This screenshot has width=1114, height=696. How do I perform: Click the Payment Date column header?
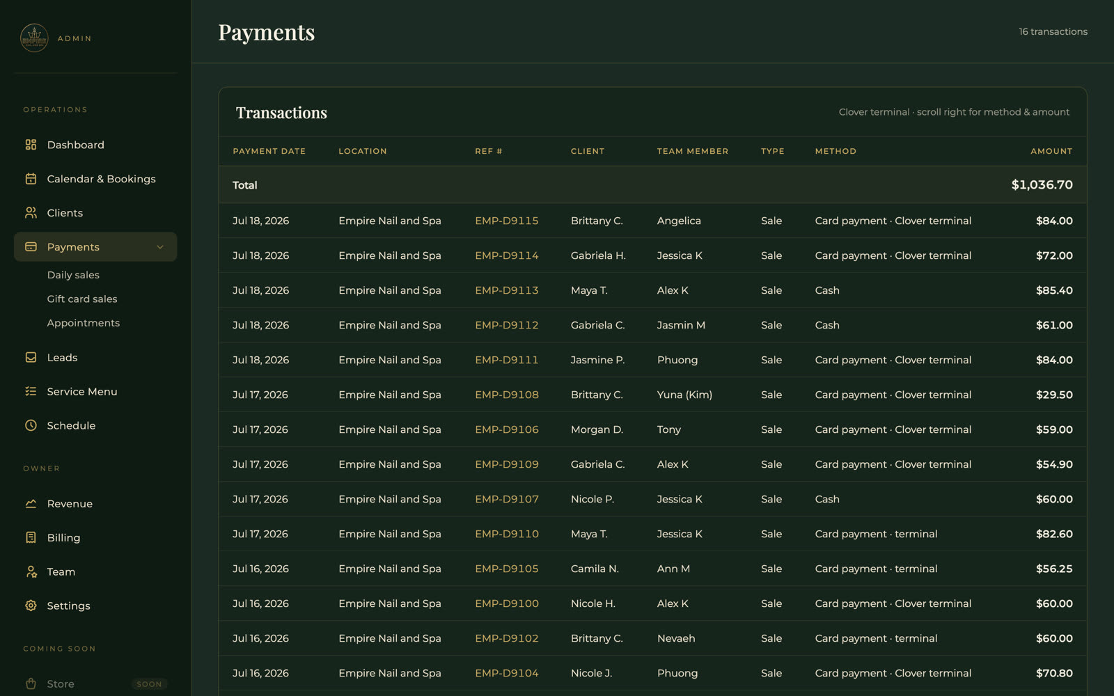269,151
